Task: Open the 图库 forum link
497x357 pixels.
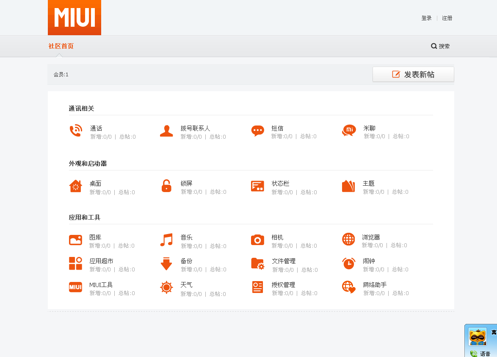Action: (x=95, y=237)
